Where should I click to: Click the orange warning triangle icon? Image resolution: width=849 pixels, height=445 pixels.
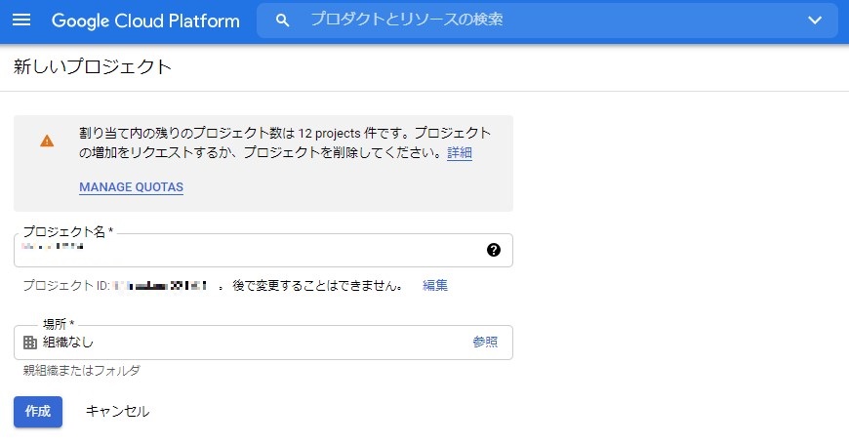tap(47, 142)
